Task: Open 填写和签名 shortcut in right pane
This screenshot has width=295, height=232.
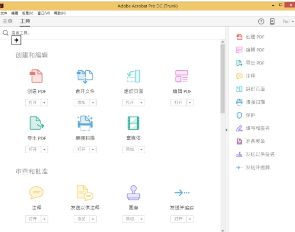Action: pos(253,128)
